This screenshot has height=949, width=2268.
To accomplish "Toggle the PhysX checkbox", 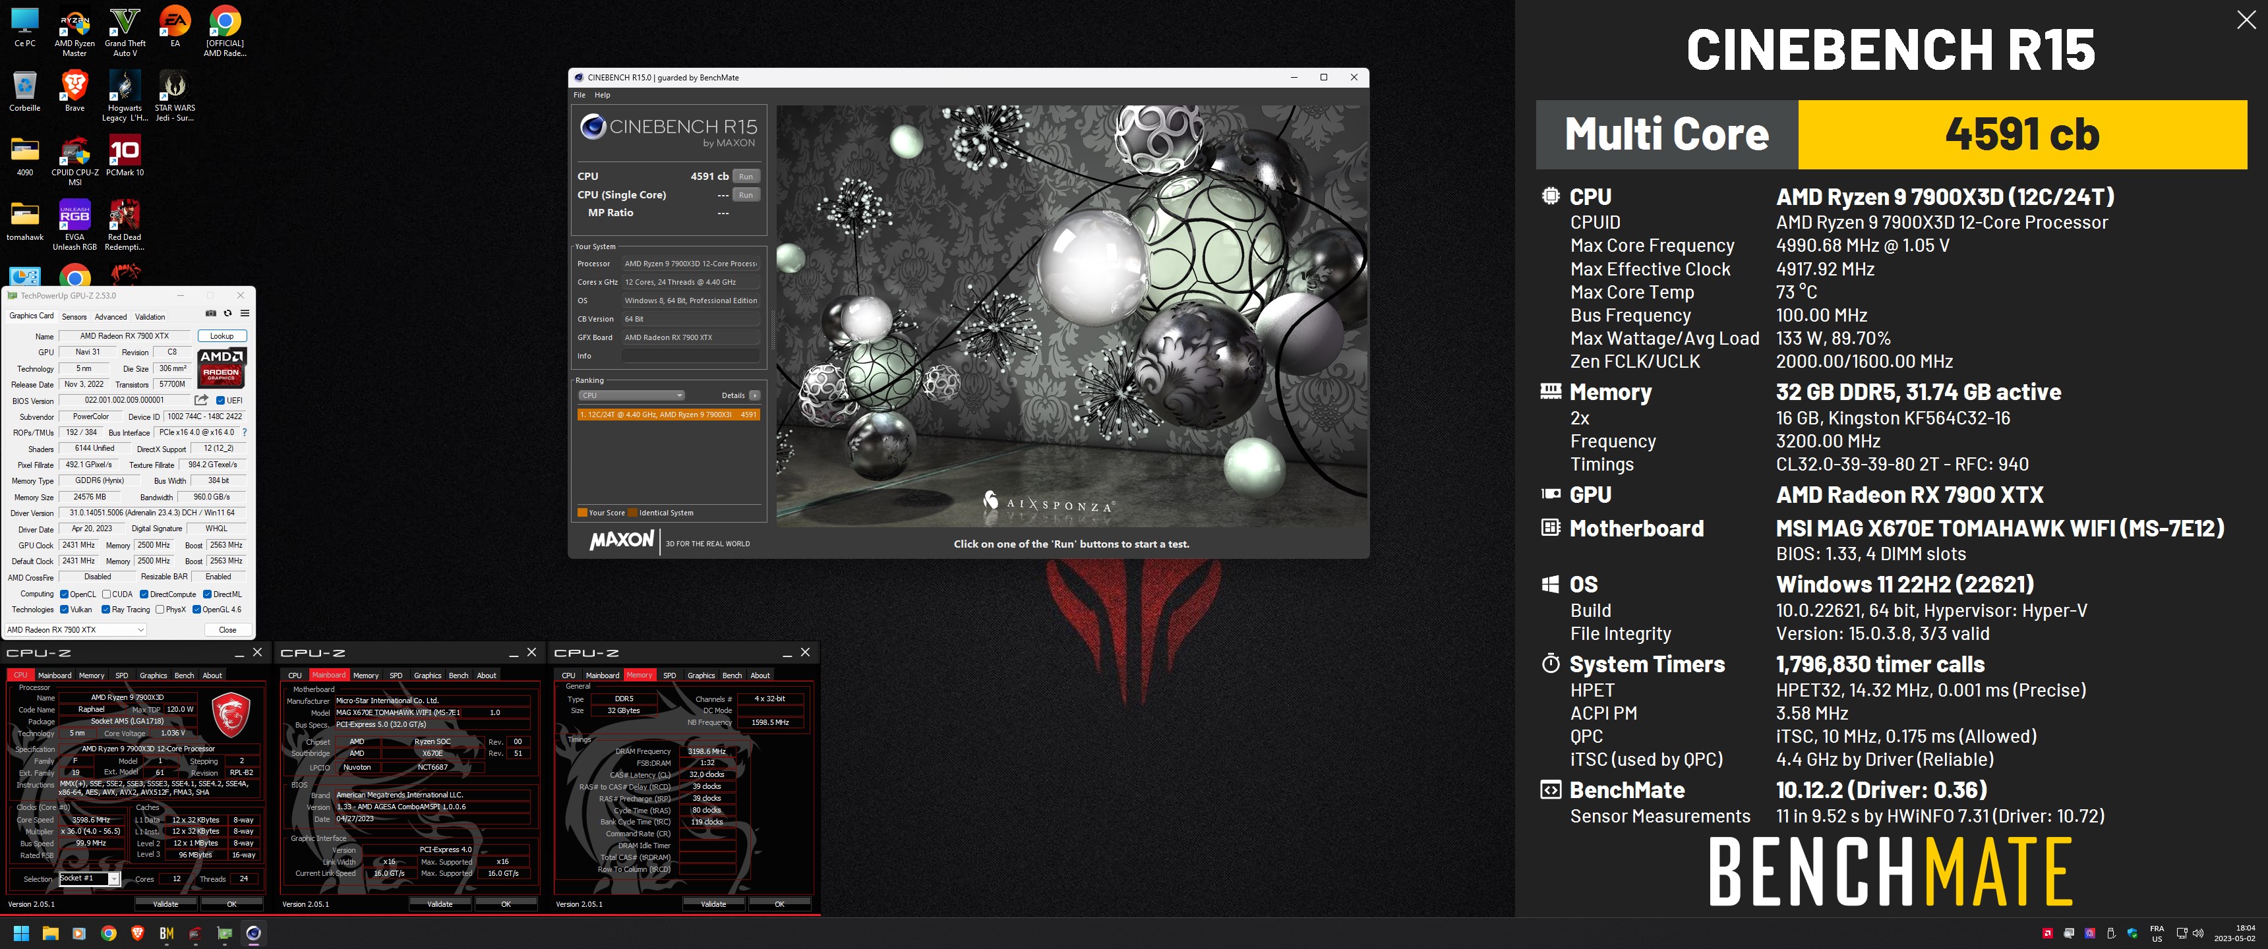I will pos(160,609).
